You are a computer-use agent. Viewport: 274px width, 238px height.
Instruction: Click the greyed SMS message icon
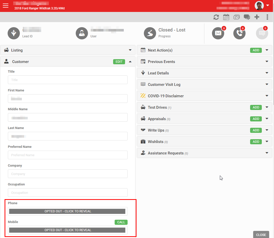click(x=262, y=33)
